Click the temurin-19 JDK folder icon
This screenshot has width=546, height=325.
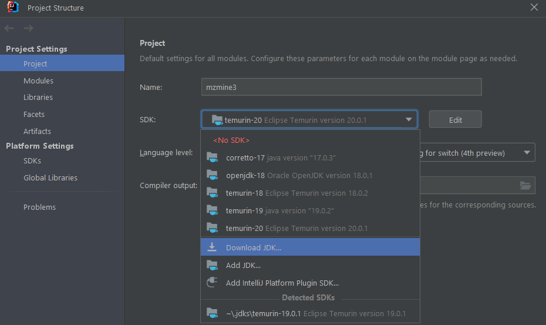pyautogui.click(x=213, y=210)
